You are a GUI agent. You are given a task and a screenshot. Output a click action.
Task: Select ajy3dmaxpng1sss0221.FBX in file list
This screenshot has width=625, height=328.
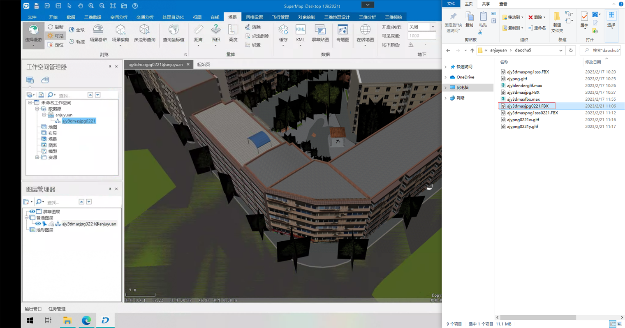click(532, 113)
